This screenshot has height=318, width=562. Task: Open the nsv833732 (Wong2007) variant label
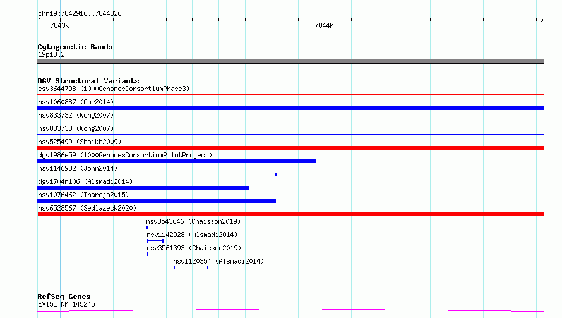(x=76, y=115)
